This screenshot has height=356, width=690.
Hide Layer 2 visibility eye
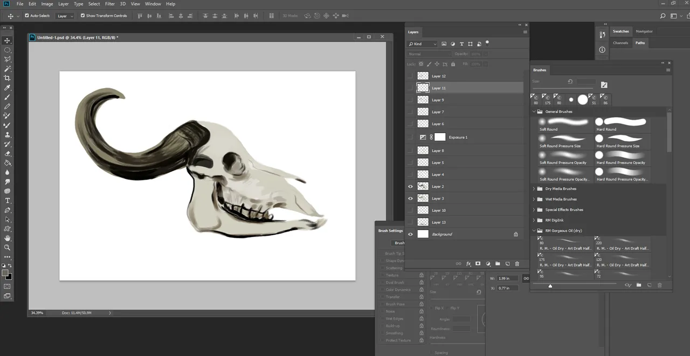tap(410, 187)
